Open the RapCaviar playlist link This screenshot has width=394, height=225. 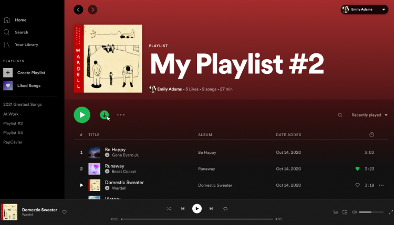pyautogui.click(x=13, y=142)
